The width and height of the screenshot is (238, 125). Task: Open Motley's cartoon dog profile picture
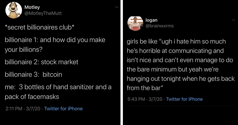[13, 10]
